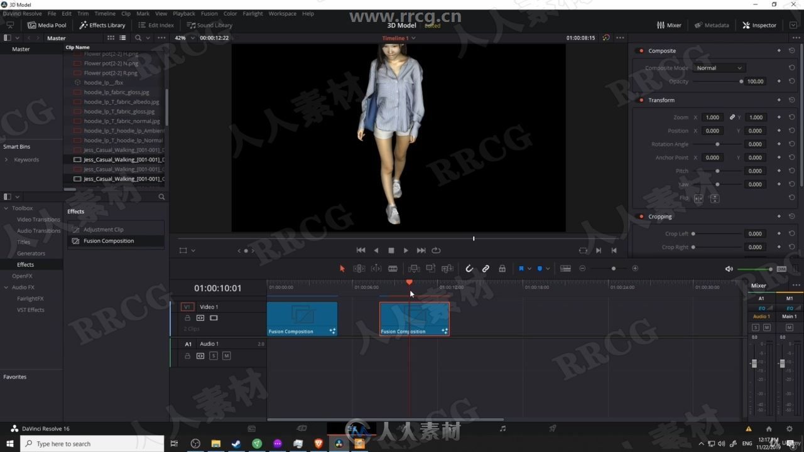
Task: Reset the Transform section
Action: [x=791, y=100]
